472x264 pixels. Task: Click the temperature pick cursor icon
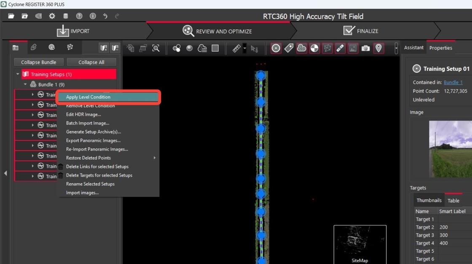point(255,48)
